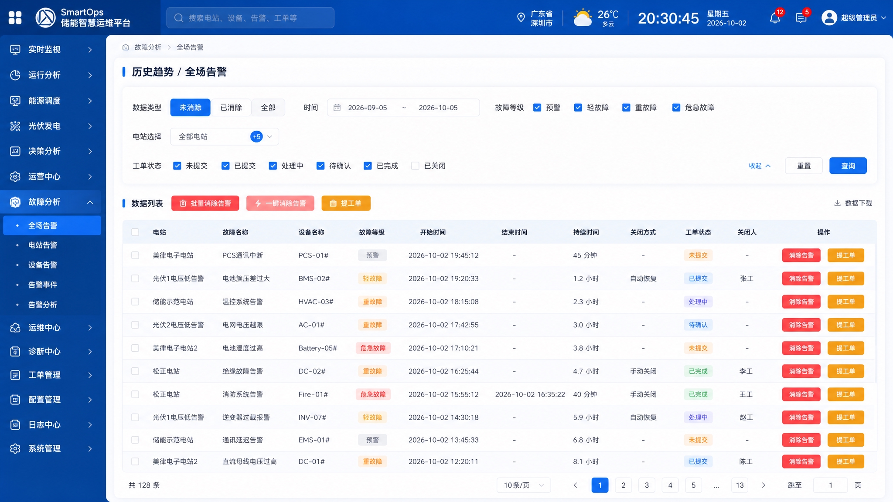This screenshot has height=502, width=893.
Task: Uncheck the 预警 fault level checkbox
Action: click(x=537, y=108)
